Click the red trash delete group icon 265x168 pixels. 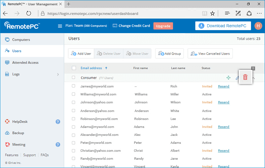coord(245,77)
